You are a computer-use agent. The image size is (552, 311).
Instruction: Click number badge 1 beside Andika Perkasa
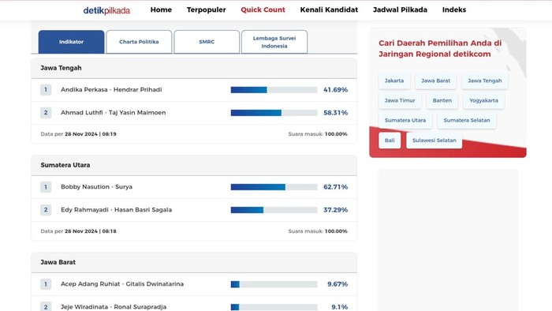[46, 90]
